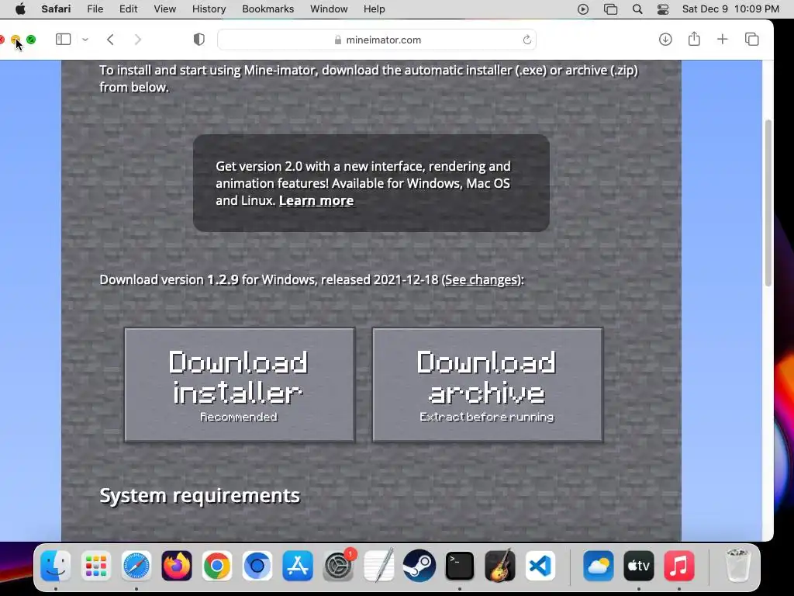Open Launchpad from the Dock
This screenshot has width=794, height=596.
tap(95, 566)
